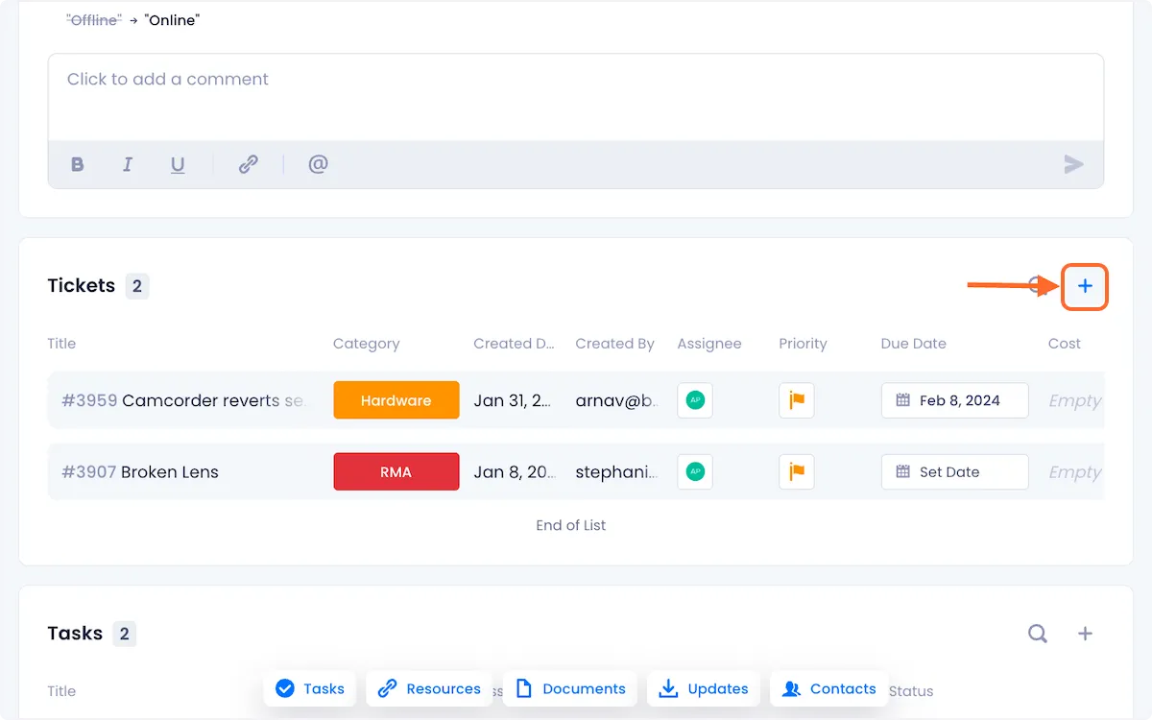Click creator stephani cell

[616, 472]
